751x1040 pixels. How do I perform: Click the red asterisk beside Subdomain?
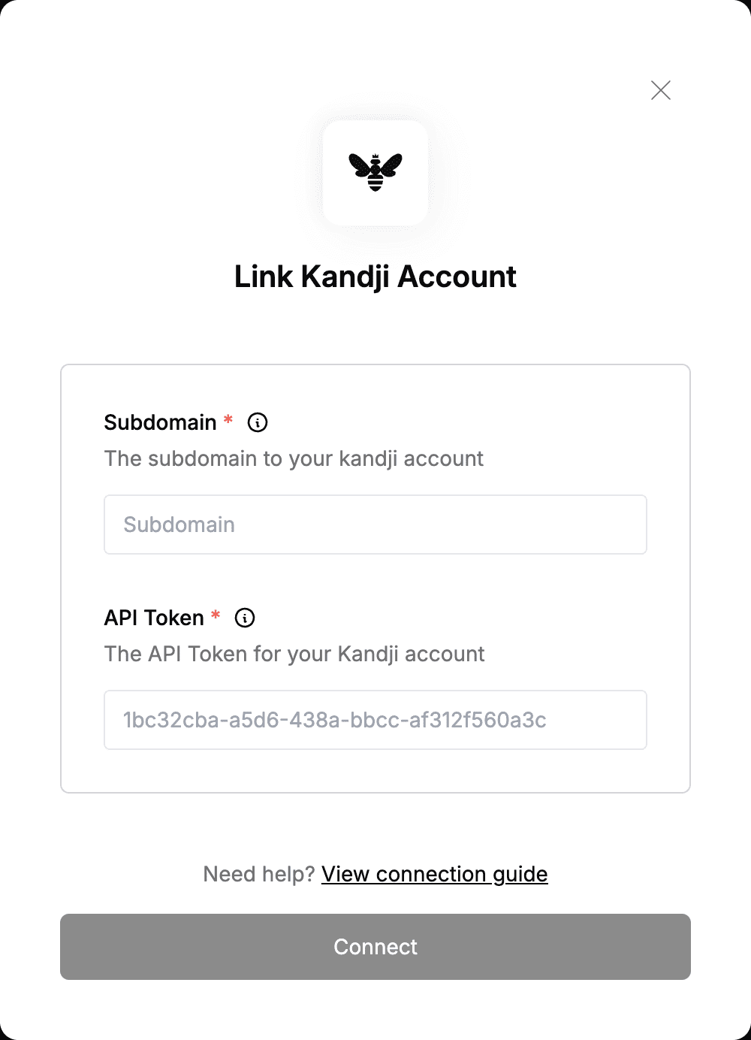pyautogui.click(x=228, y=420)
